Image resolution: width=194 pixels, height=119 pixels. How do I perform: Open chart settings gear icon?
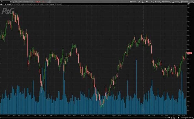point(147,2)
